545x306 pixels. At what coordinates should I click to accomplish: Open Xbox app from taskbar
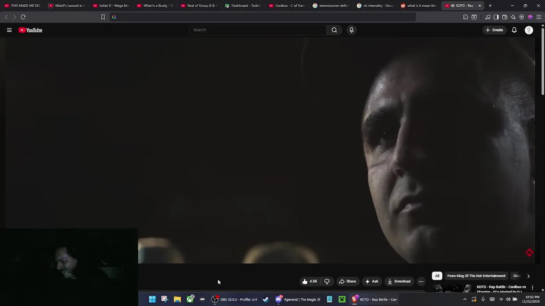tap(190, 299)
